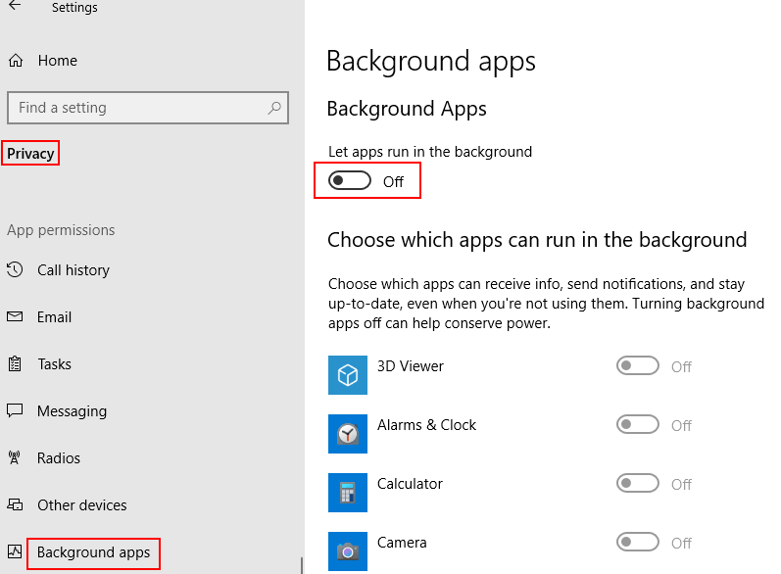The image size is (781, 574).
Task: Click the Privacy section heading
Action: 30,154
